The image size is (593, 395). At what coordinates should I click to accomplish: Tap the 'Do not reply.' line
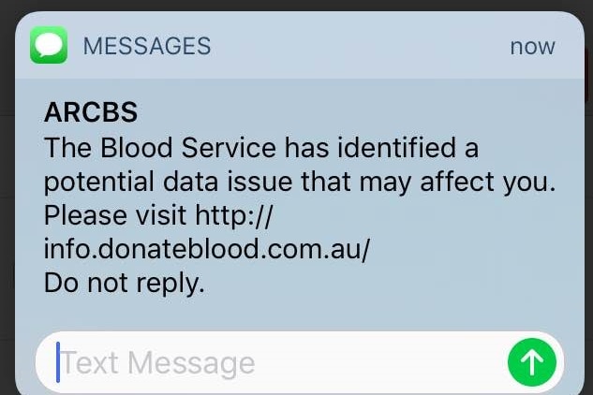(124, 283)
